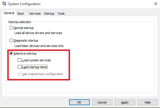The width and height of the screenshot is (160, 108).
Task: Choose the Diagnostic startup radio button
Action: click(x=11, y=40)
